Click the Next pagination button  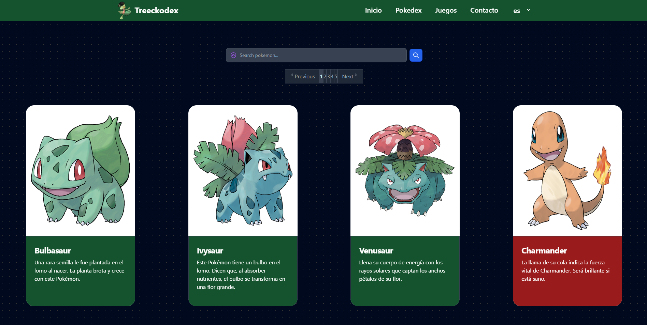click(350, 76)
